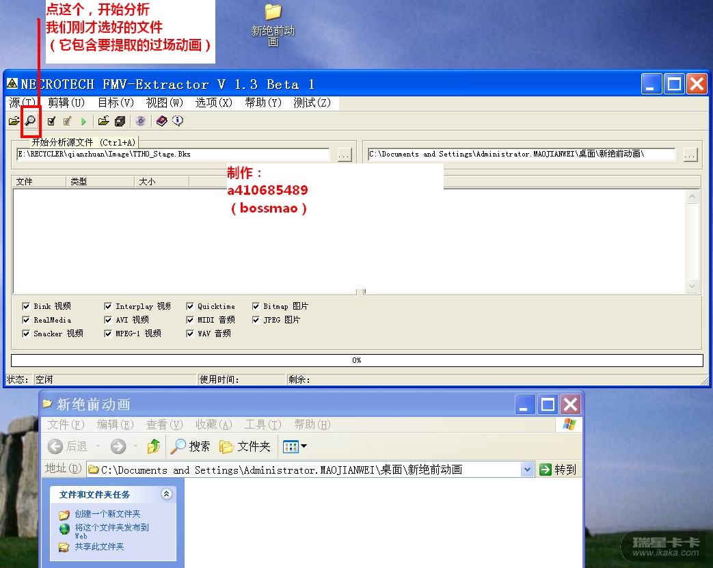Toggle the AVI 视频 checkbox
The image size is (713, 568).
(108, 320)
